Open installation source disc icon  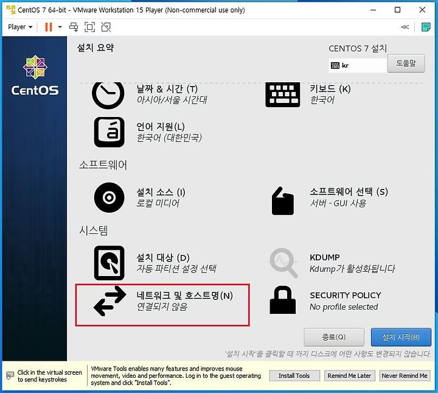point(109,197)
